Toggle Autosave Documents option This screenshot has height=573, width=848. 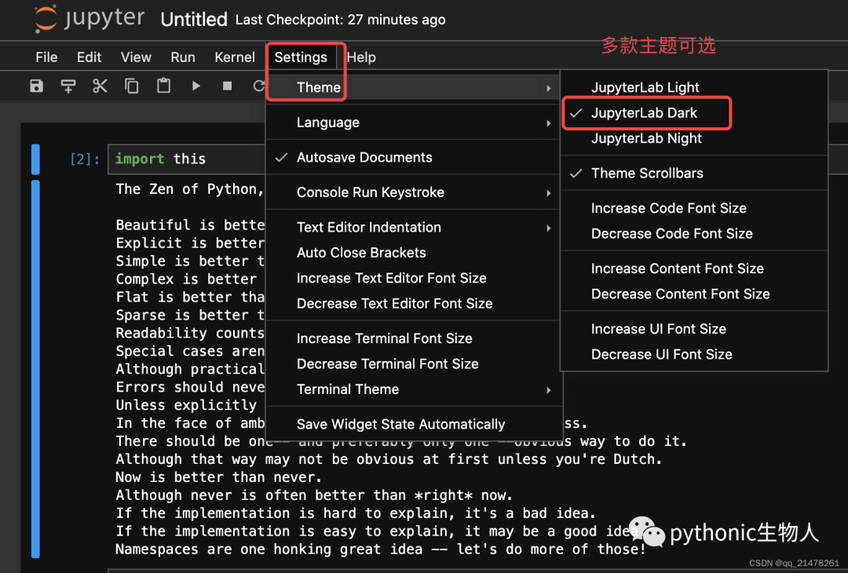point(414,157)
